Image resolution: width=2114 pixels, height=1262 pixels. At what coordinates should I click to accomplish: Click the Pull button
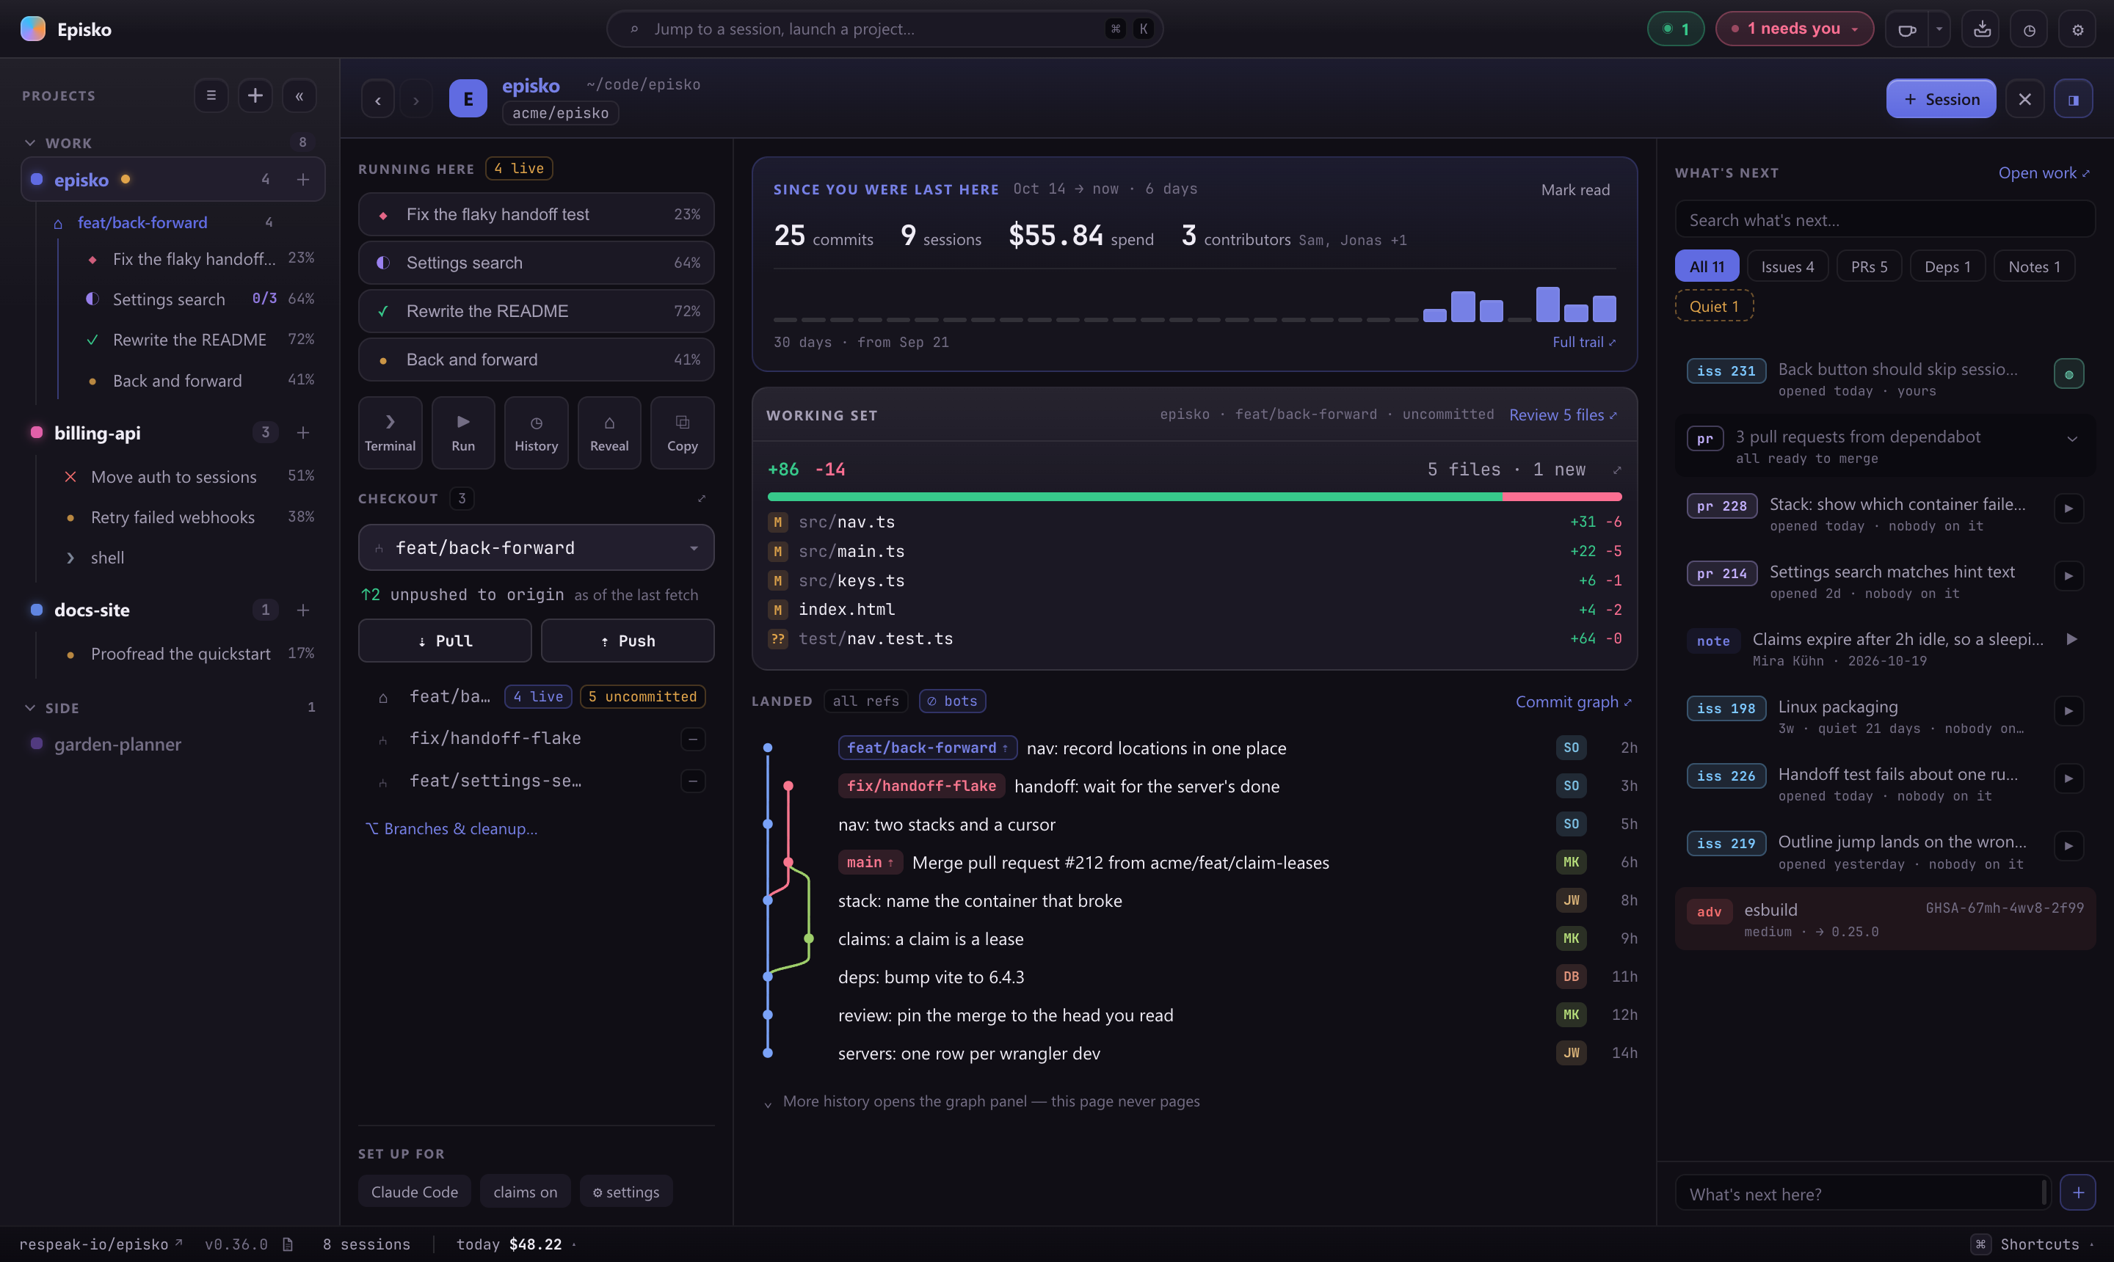pyautogui.click(x=445, y=641)
